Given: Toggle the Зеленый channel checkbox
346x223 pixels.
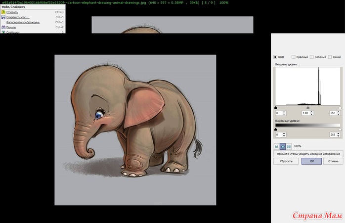Looking at the screenshot, I should point(311,57).
